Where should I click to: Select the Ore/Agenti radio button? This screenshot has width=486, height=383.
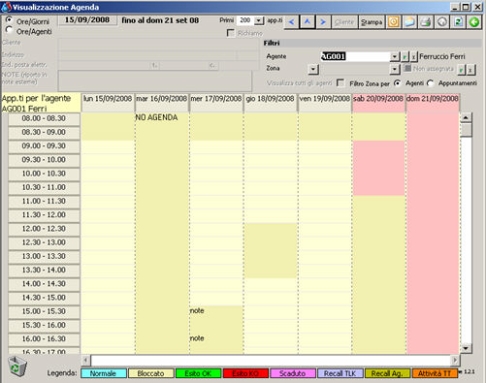coord(9,31)
